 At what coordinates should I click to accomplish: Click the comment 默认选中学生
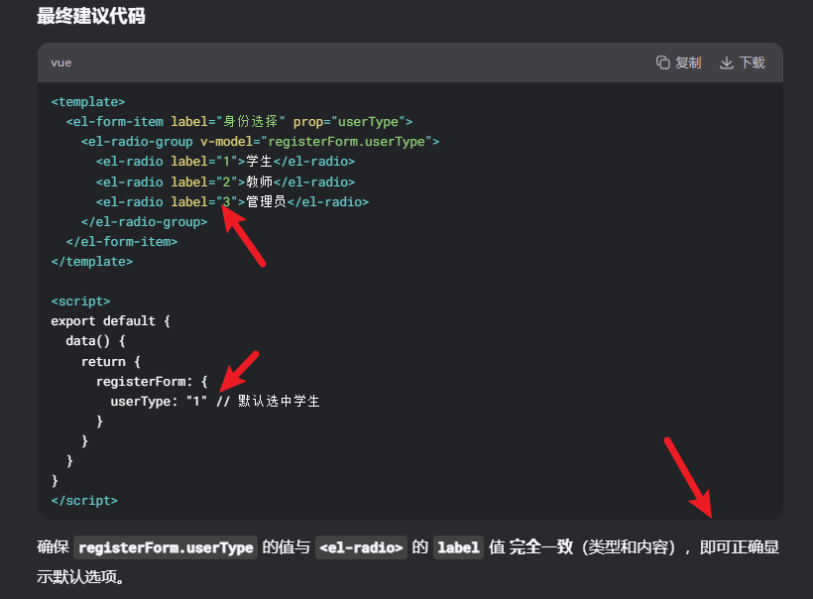click(x=268, y=402)
